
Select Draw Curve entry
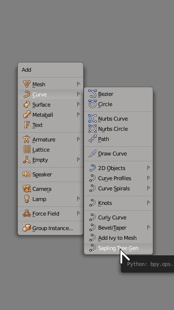pos(118,154)
